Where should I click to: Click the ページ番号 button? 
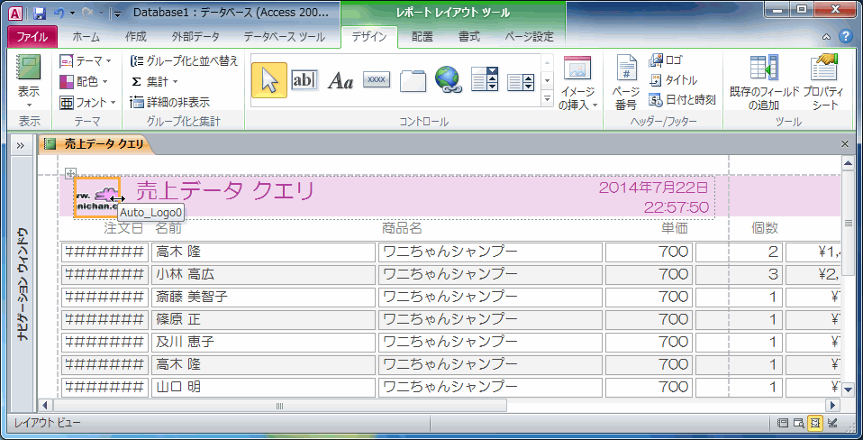[x=626, y=83]
